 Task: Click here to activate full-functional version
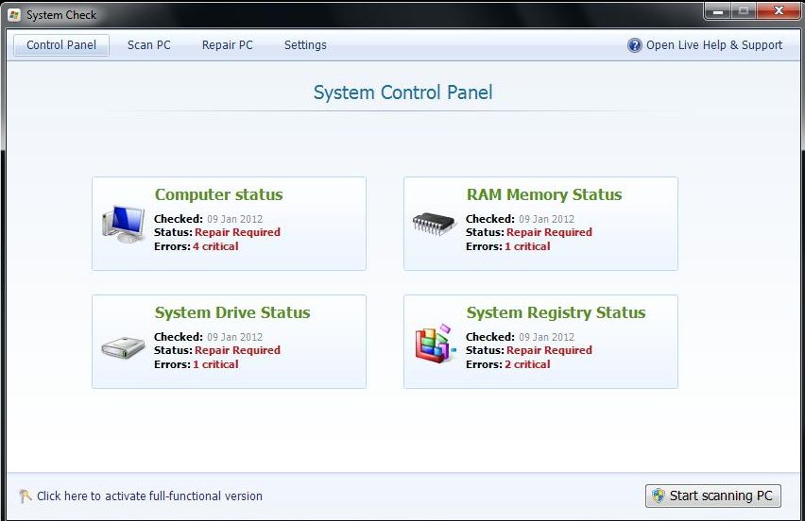pos(149,496)
